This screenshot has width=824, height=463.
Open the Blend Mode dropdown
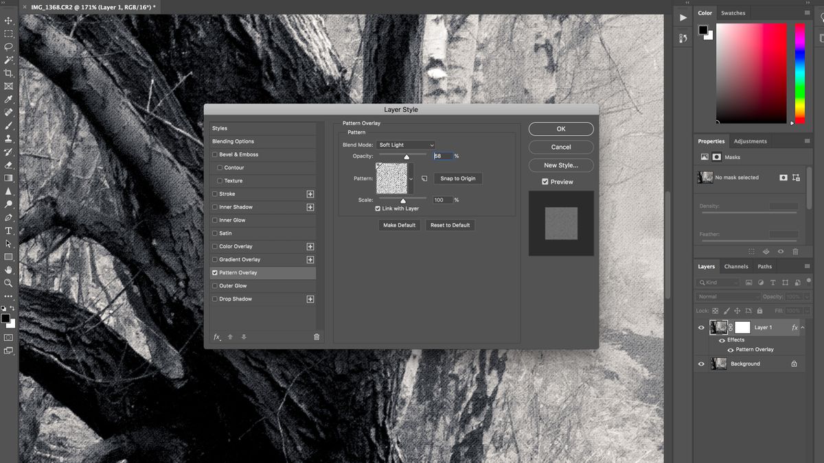405,145
